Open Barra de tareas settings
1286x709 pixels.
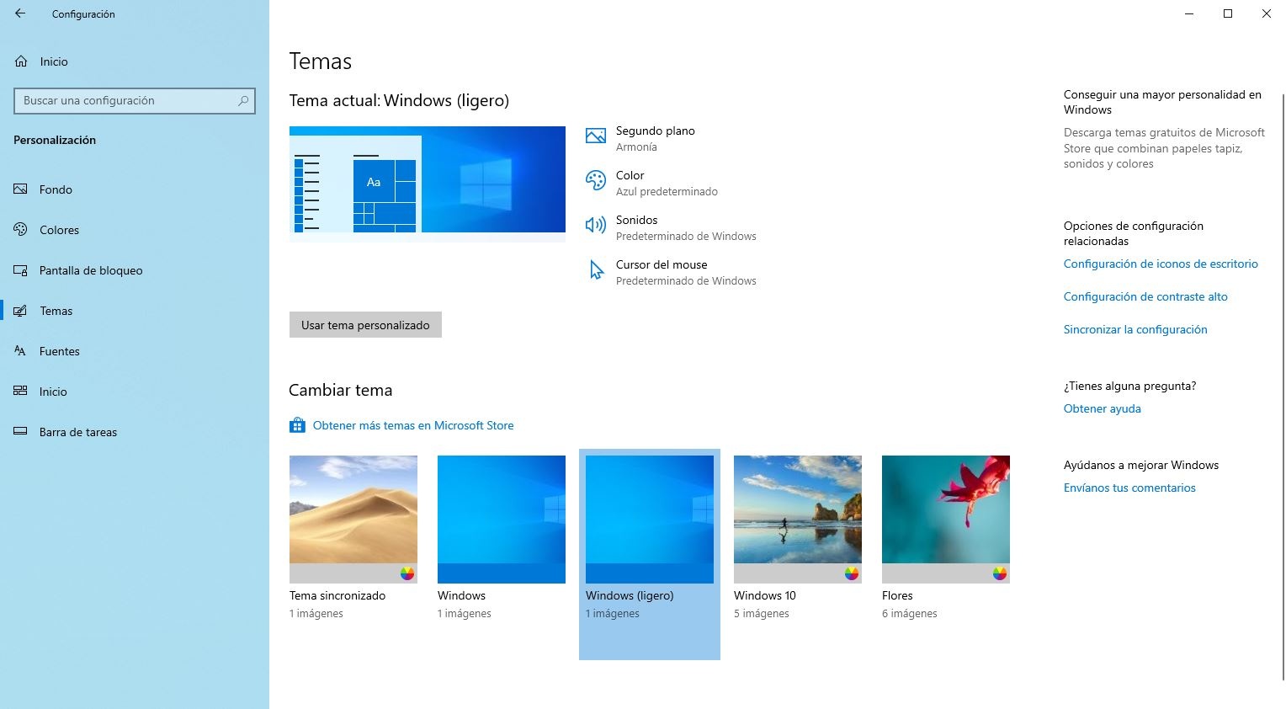pos(135,432)
